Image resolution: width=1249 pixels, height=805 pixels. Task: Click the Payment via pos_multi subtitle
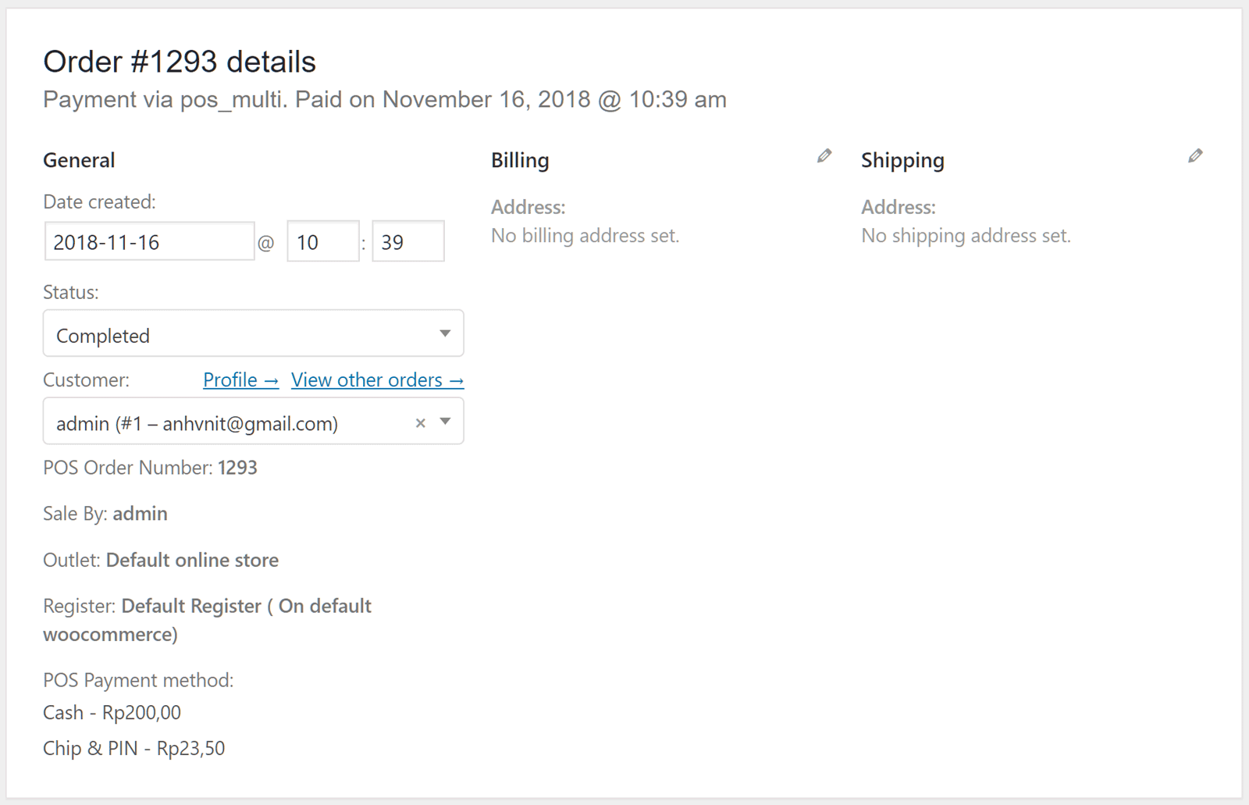pyautogui.click(x=384, y=100)
